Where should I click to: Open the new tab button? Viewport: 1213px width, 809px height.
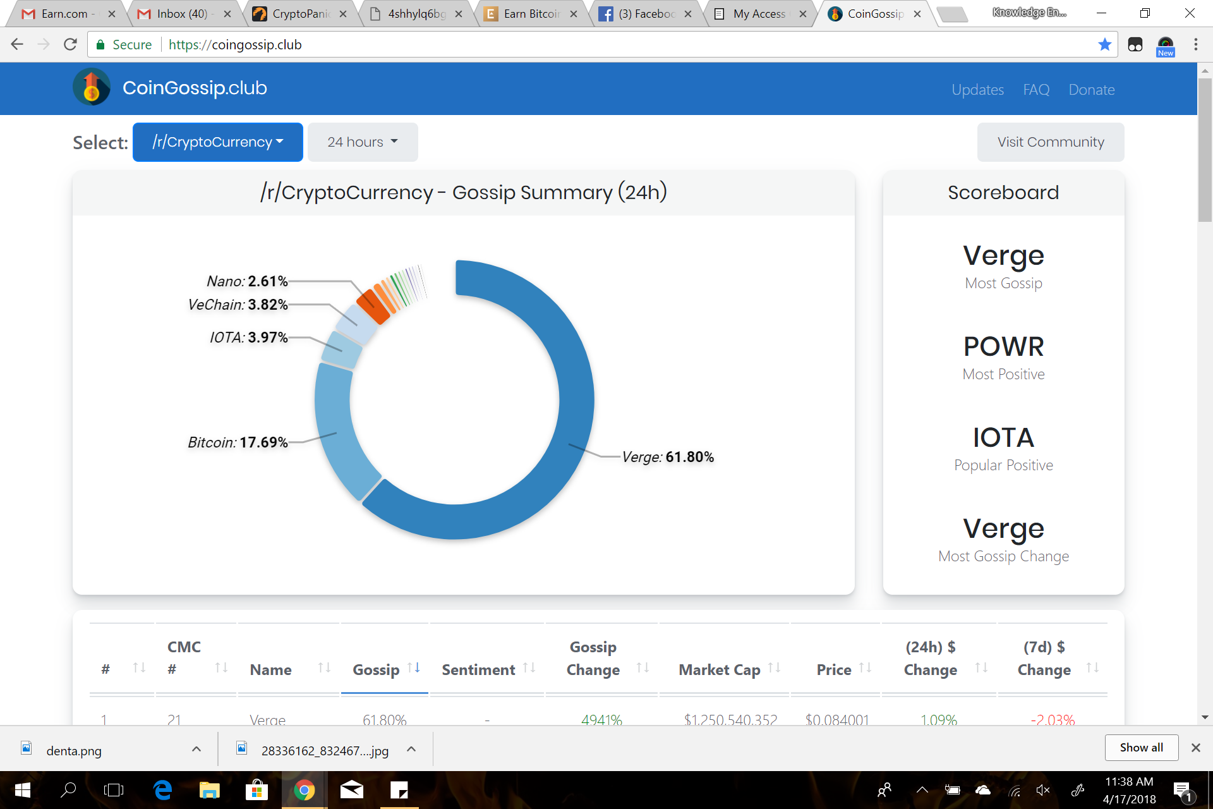953,14
